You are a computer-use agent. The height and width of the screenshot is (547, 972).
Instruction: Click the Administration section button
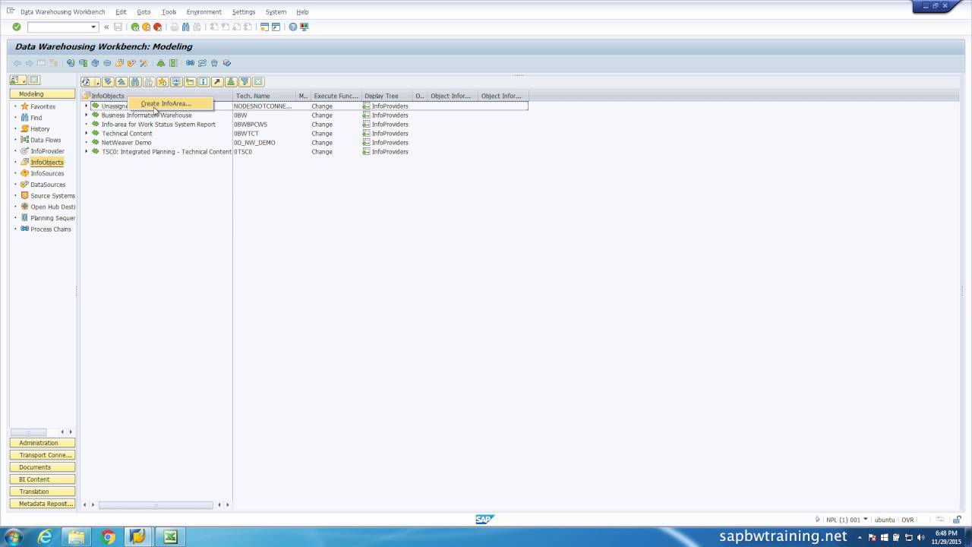43,443
